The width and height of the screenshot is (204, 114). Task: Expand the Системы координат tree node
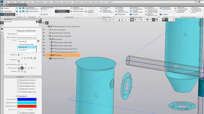48,30
